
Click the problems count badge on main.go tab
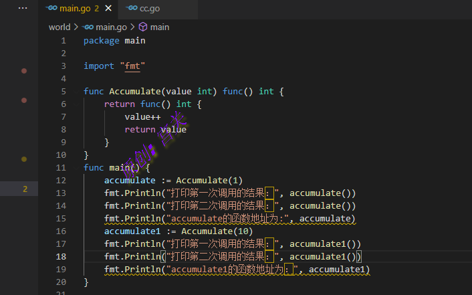pyautogui.click(x=96, y=8)
